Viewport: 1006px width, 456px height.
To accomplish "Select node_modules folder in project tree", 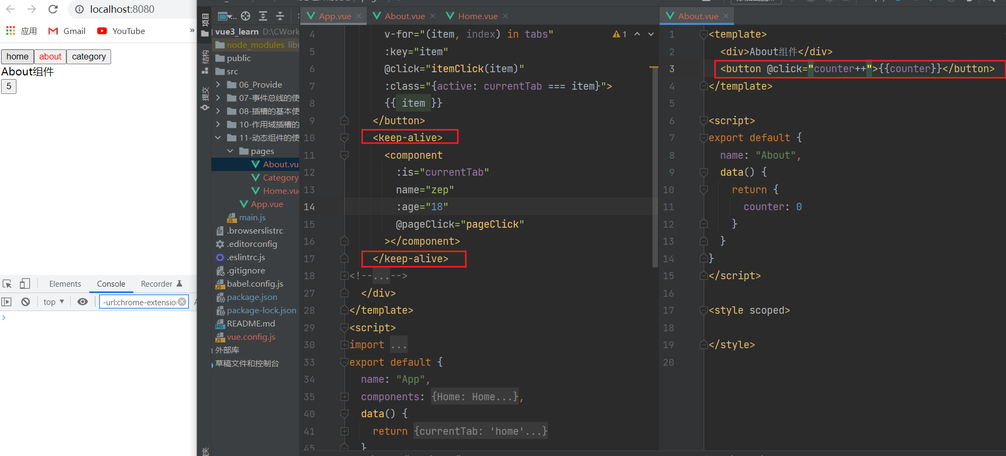I will coord(257,45).
